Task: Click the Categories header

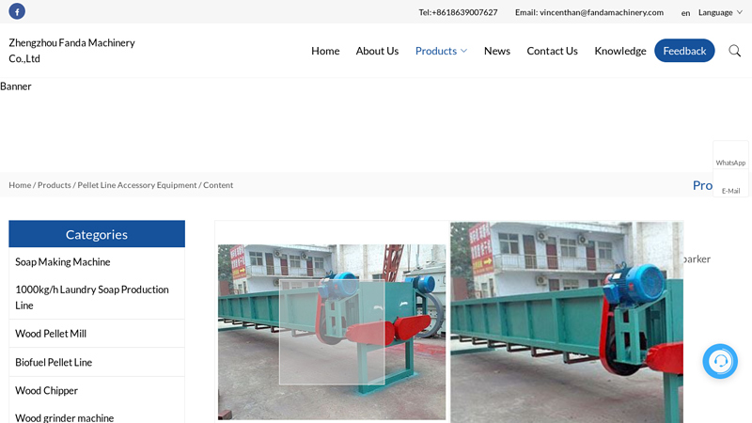Action: [97, 234]
